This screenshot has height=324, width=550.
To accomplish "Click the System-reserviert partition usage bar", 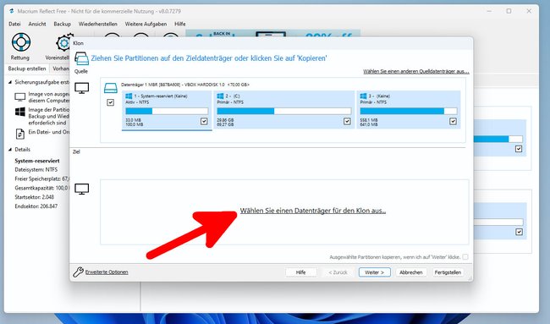I will click(x=167, y=111).
